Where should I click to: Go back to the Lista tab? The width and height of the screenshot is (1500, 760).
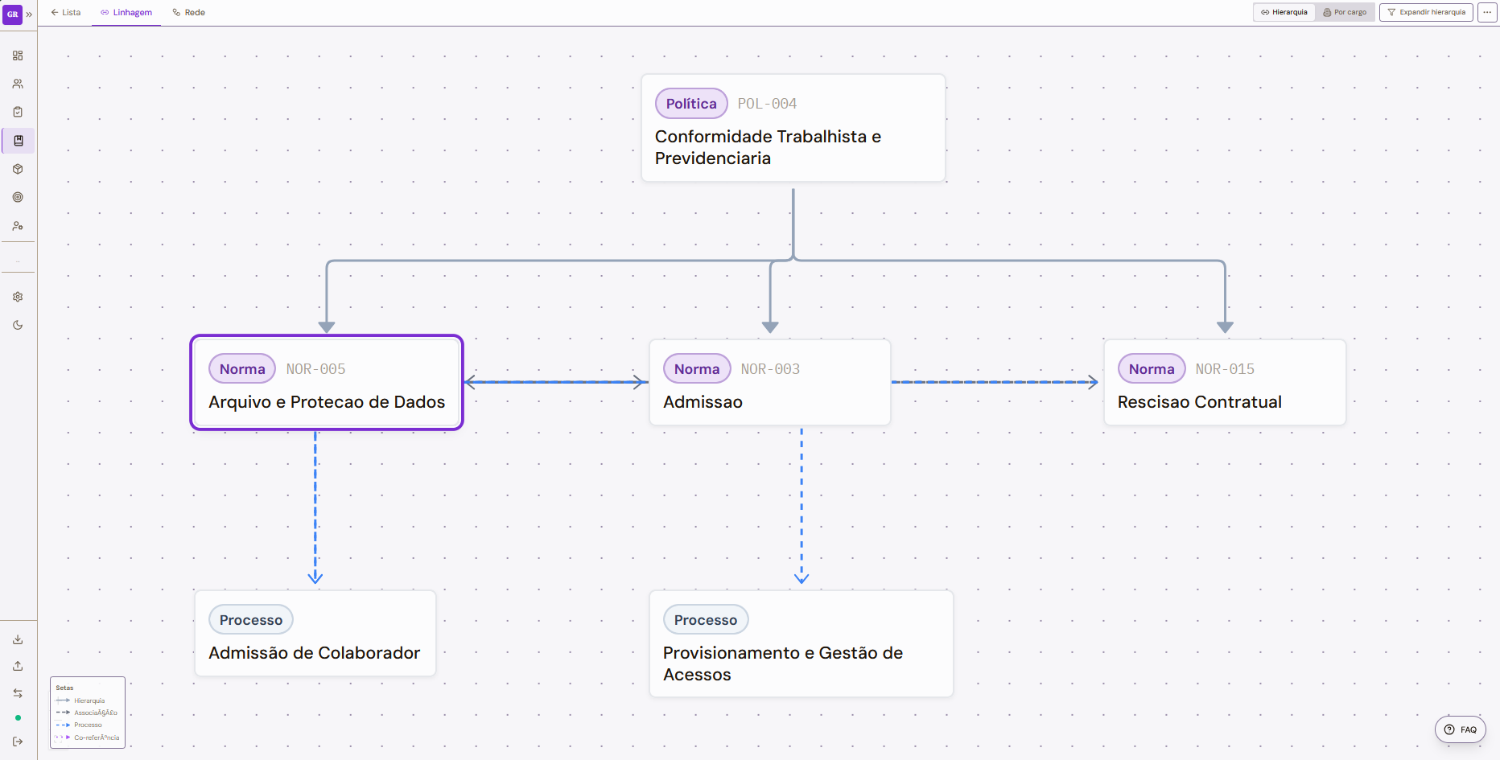click(x=66, y=12)
